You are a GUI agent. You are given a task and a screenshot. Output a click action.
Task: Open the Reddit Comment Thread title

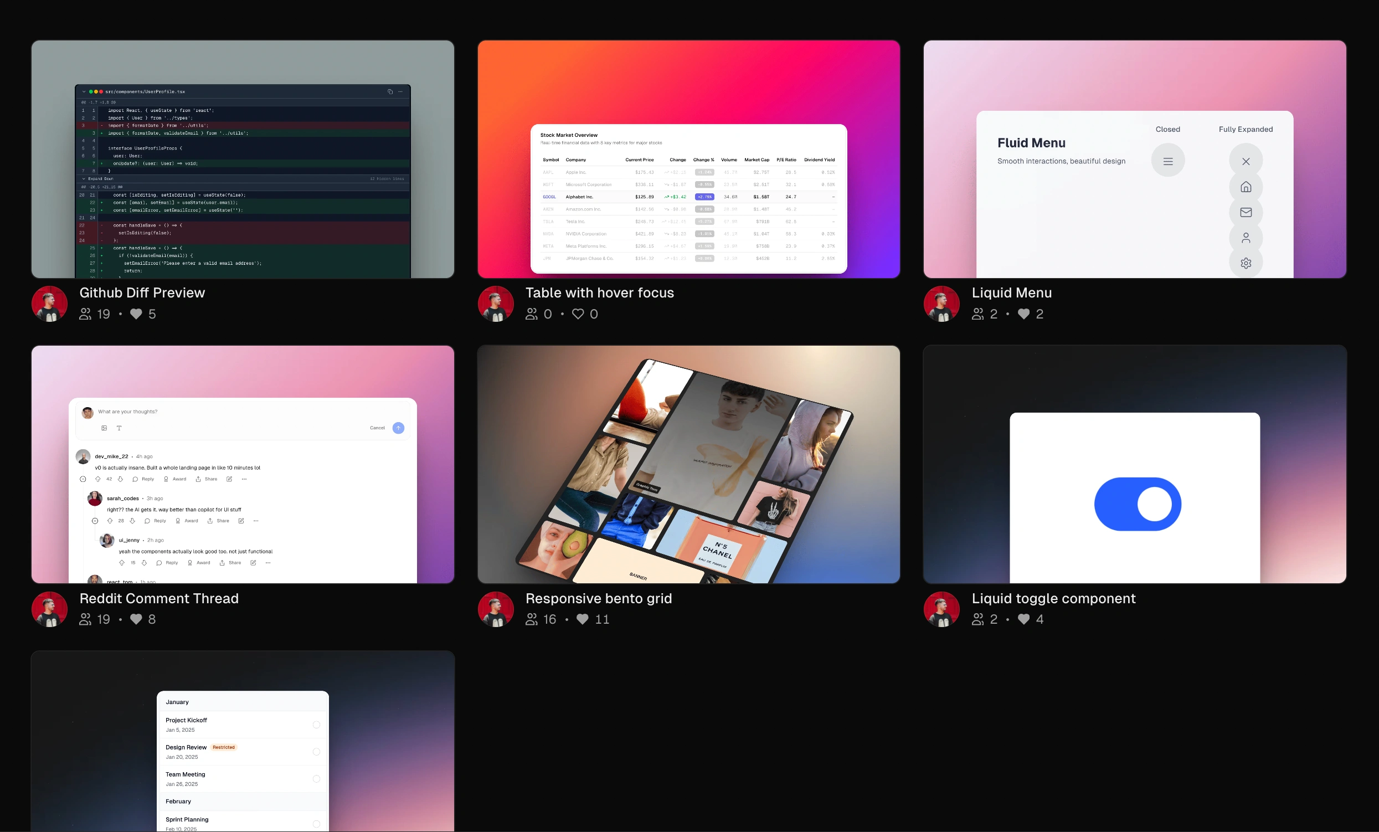pos(159,599)
